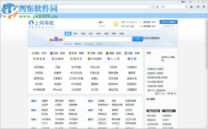Select the SOSO radio button
This screenshot has height=129, width=208.
pos(65,44)
